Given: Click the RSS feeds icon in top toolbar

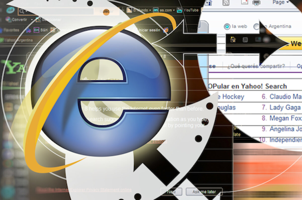Looking at the screenshot, I should tap(226, 3).
